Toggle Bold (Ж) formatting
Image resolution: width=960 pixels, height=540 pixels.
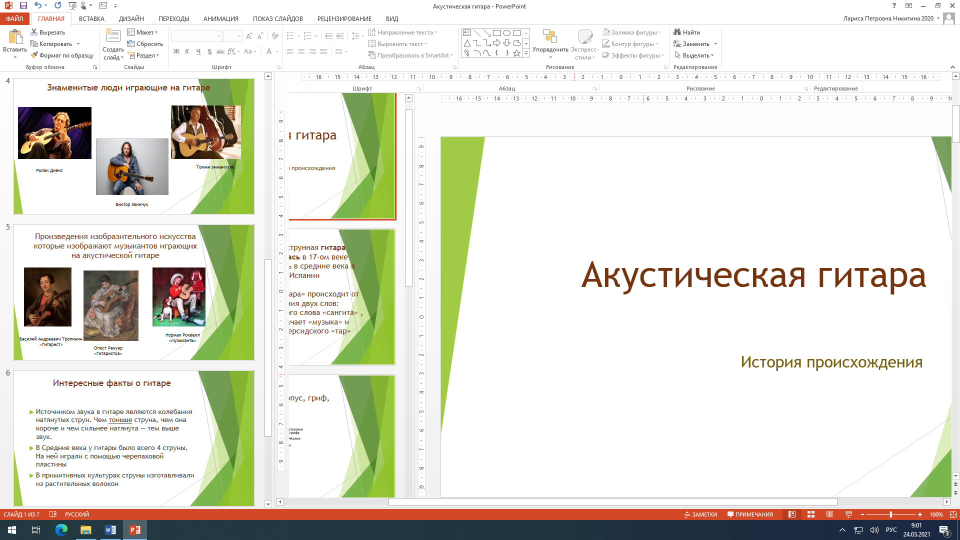pos(176,51)
